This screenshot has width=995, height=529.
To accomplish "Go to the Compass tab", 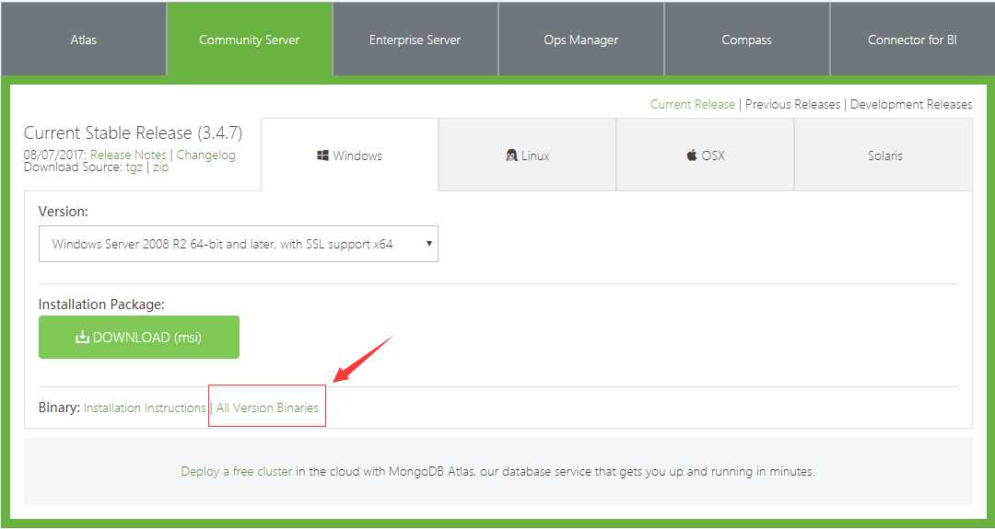I will (746, 40).
